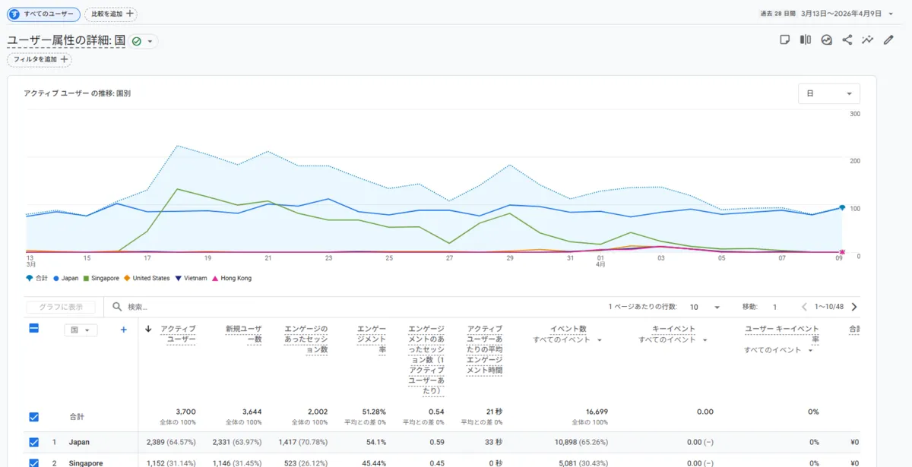This screenshot has width=912, height=467.
Task: Uncheck the Japan row checkbox
Action: click(x=33, y=442)
